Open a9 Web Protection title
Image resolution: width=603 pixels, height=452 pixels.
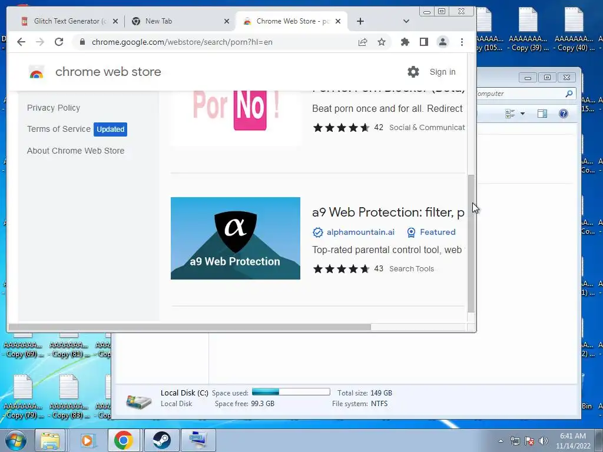point(389,212)
